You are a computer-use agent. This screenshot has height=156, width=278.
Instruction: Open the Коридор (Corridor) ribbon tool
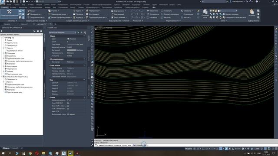(x=79, y=17)
